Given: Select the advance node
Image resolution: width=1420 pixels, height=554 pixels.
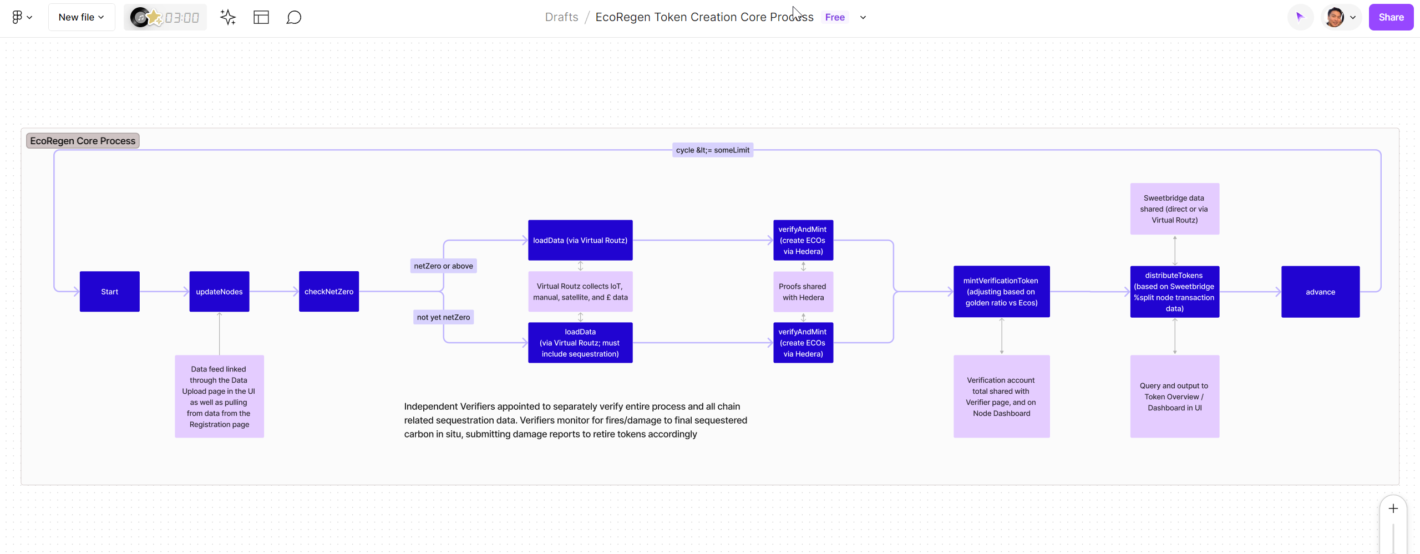Looking at the screenshot, I should pyautogui.click(x=1321, y=292).
